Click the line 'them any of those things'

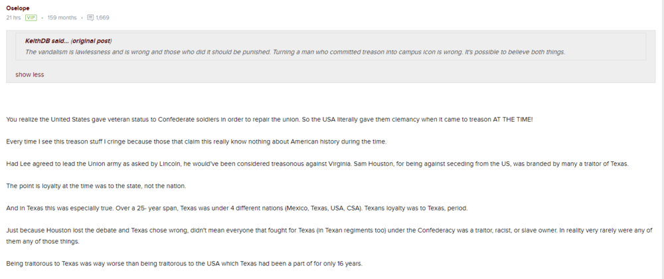(x=42, y=241)
